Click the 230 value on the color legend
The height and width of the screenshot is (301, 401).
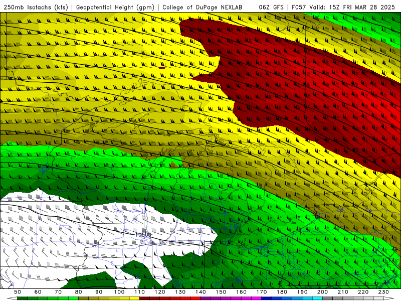click(x=383, y=292)
